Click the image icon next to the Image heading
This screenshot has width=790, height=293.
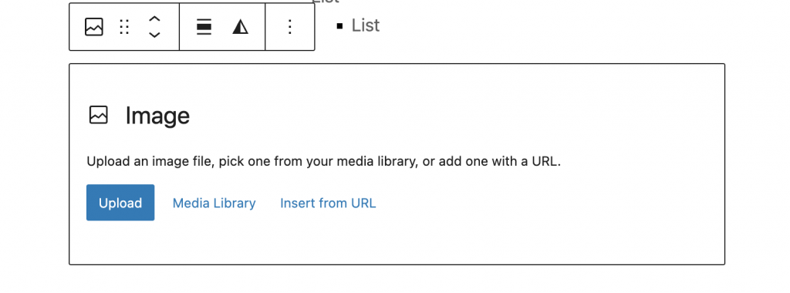[99, 115]
